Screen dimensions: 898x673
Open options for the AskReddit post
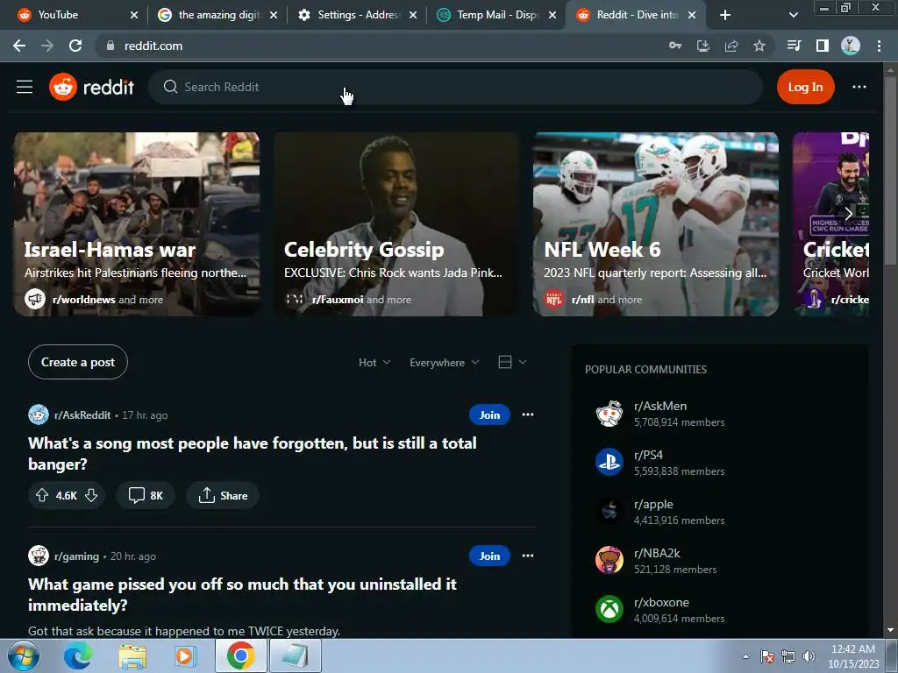pyautogui.click(x=527, y=414)
